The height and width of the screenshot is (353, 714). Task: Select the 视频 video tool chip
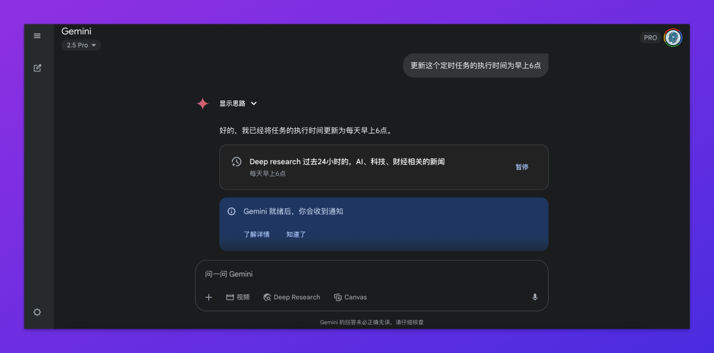pos(238,297)
